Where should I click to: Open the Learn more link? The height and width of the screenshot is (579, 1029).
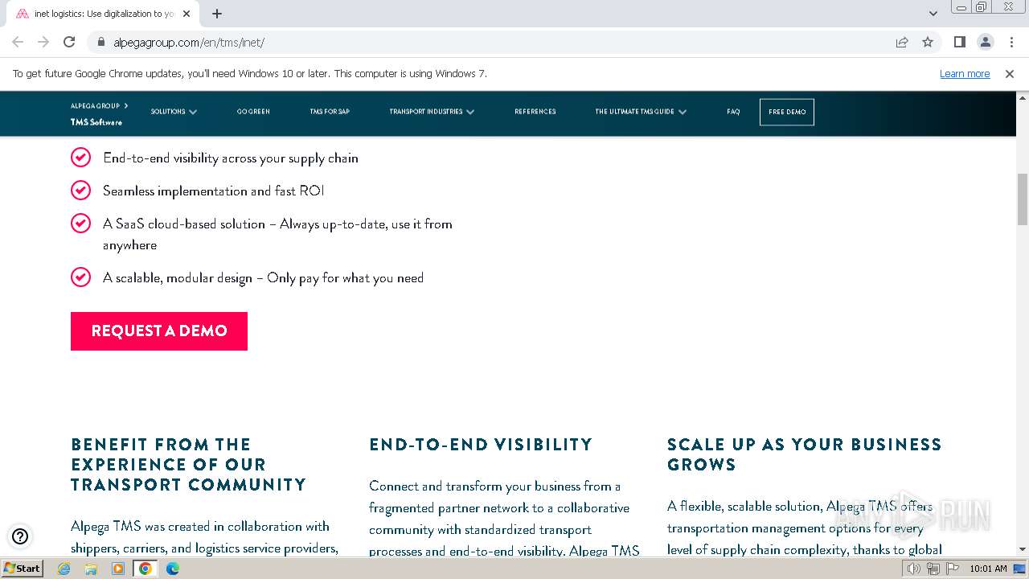965,73
